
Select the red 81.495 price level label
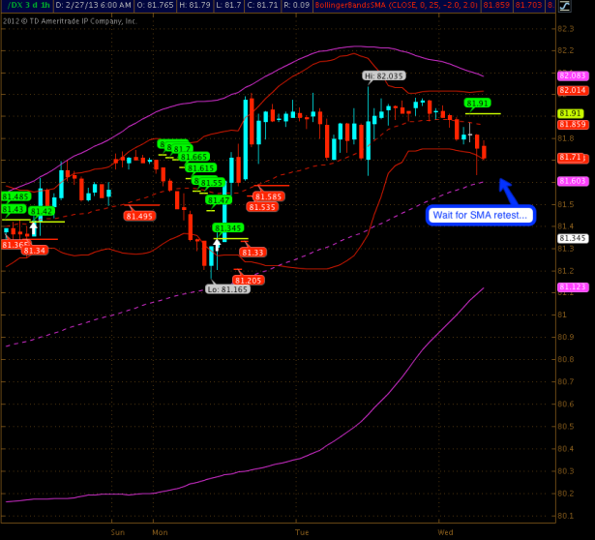[139, 216]
